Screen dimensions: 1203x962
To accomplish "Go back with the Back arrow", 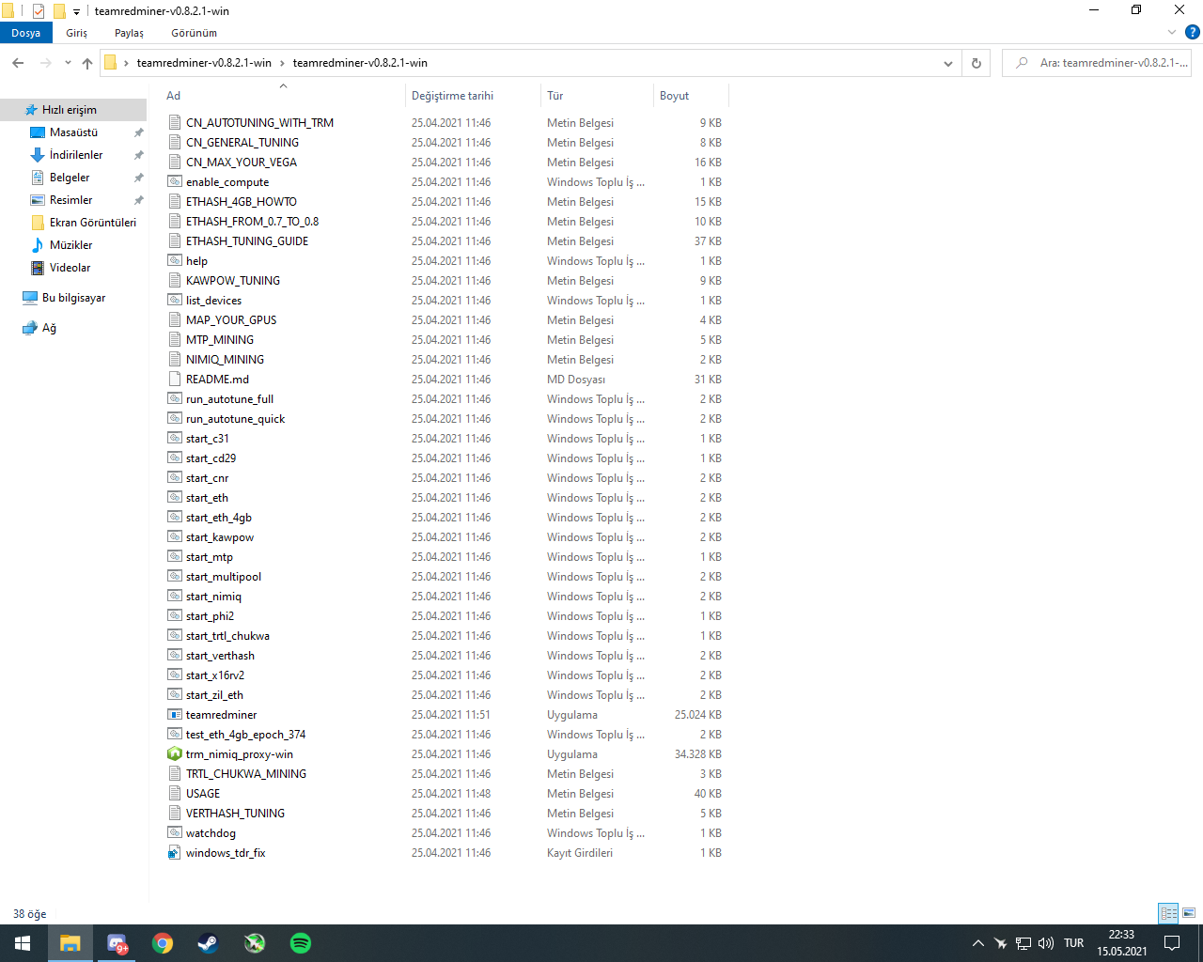I will 18,63.
